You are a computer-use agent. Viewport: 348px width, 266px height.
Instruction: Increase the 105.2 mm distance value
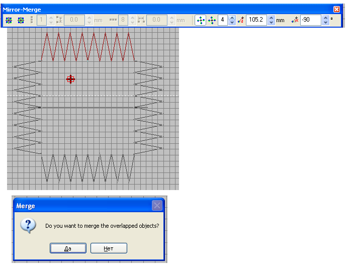tap(271, 18)
